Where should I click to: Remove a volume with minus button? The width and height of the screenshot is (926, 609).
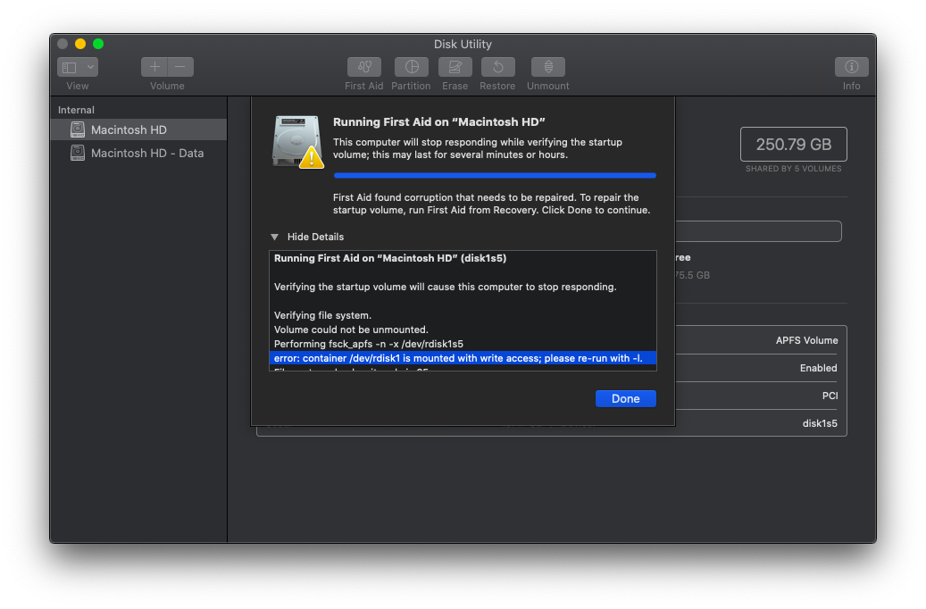coord(180,67)
